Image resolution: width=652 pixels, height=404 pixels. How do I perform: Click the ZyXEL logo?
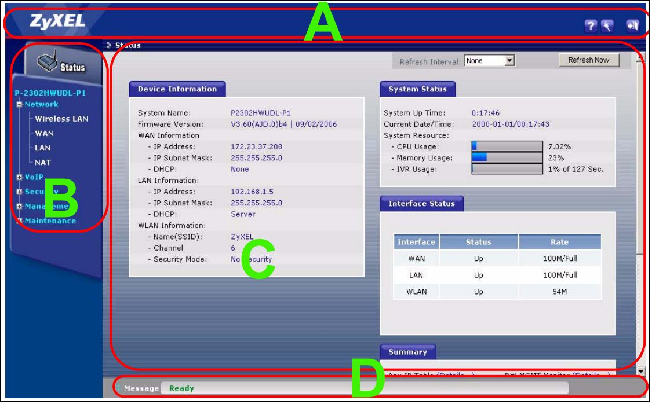coord(57,21)
